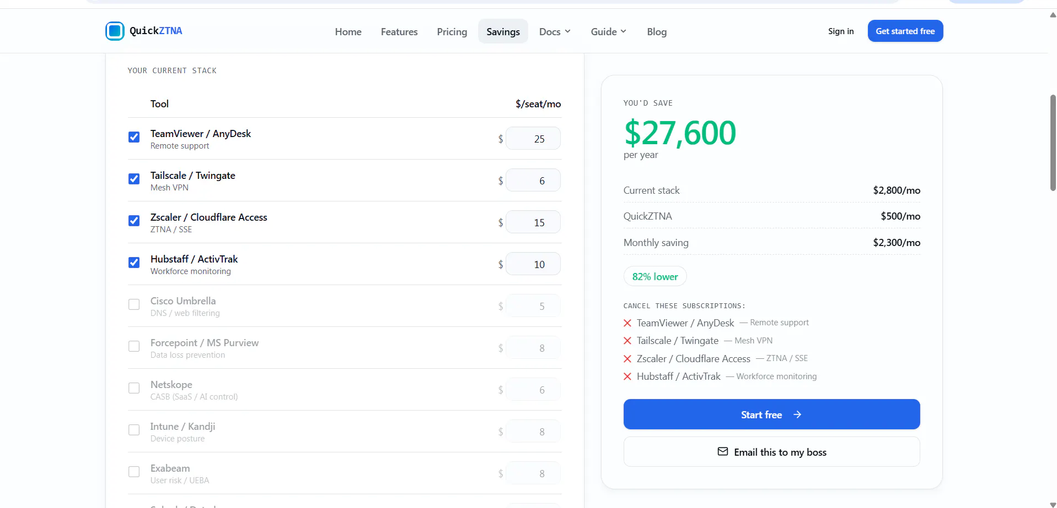Click the scrollbar down arrow

[x=1053, y=504]
